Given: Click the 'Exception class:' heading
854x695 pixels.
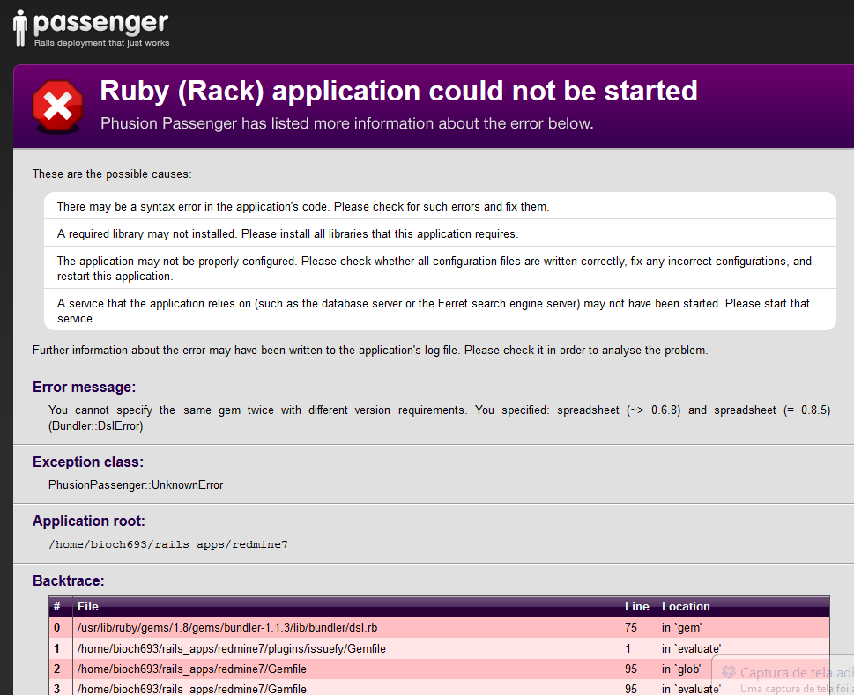Looking at the screenshot, I should (x=88, y=462).
